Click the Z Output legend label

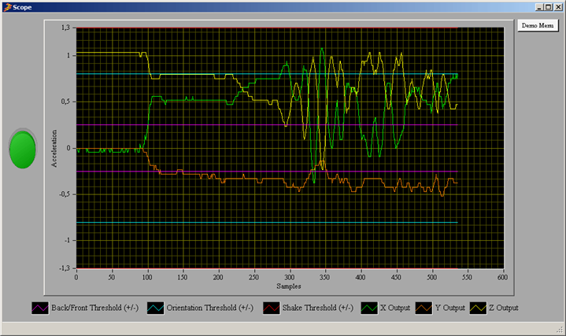pyautogui.click(x=504, y=308)
